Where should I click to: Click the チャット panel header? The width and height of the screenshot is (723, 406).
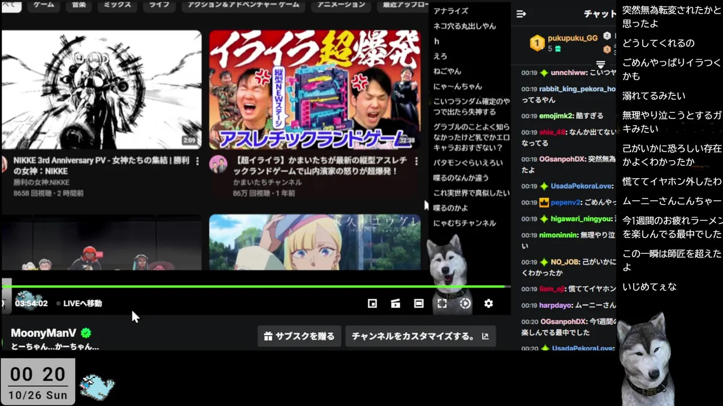(x=600, y=14)
